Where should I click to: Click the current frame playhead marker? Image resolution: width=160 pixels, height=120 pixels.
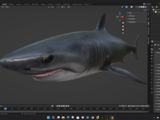click(x=5, y=109)
